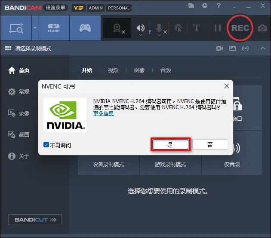The image size is (271, 238).
Task: Take screenshot with camera icon
Action: coord(262,28)
